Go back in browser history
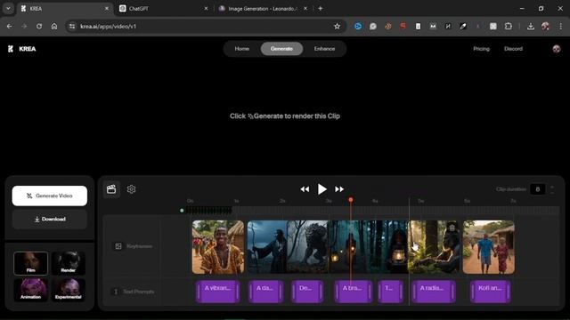570x320 pixels. [10, 26]
